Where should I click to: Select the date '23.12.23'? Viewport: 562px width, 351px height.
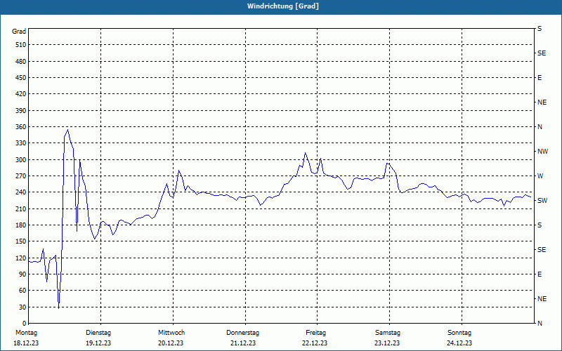click(387, 343)
